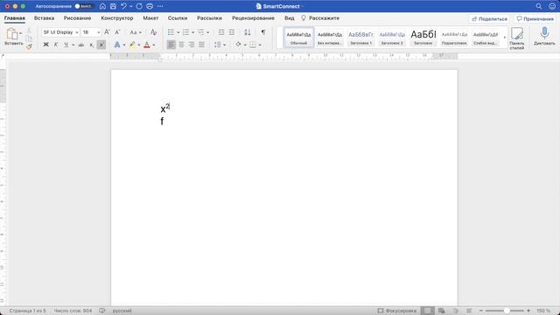Decrease font size with smaller A icon
The height and width of the screenshot is (315, 560).
point(117,32)
